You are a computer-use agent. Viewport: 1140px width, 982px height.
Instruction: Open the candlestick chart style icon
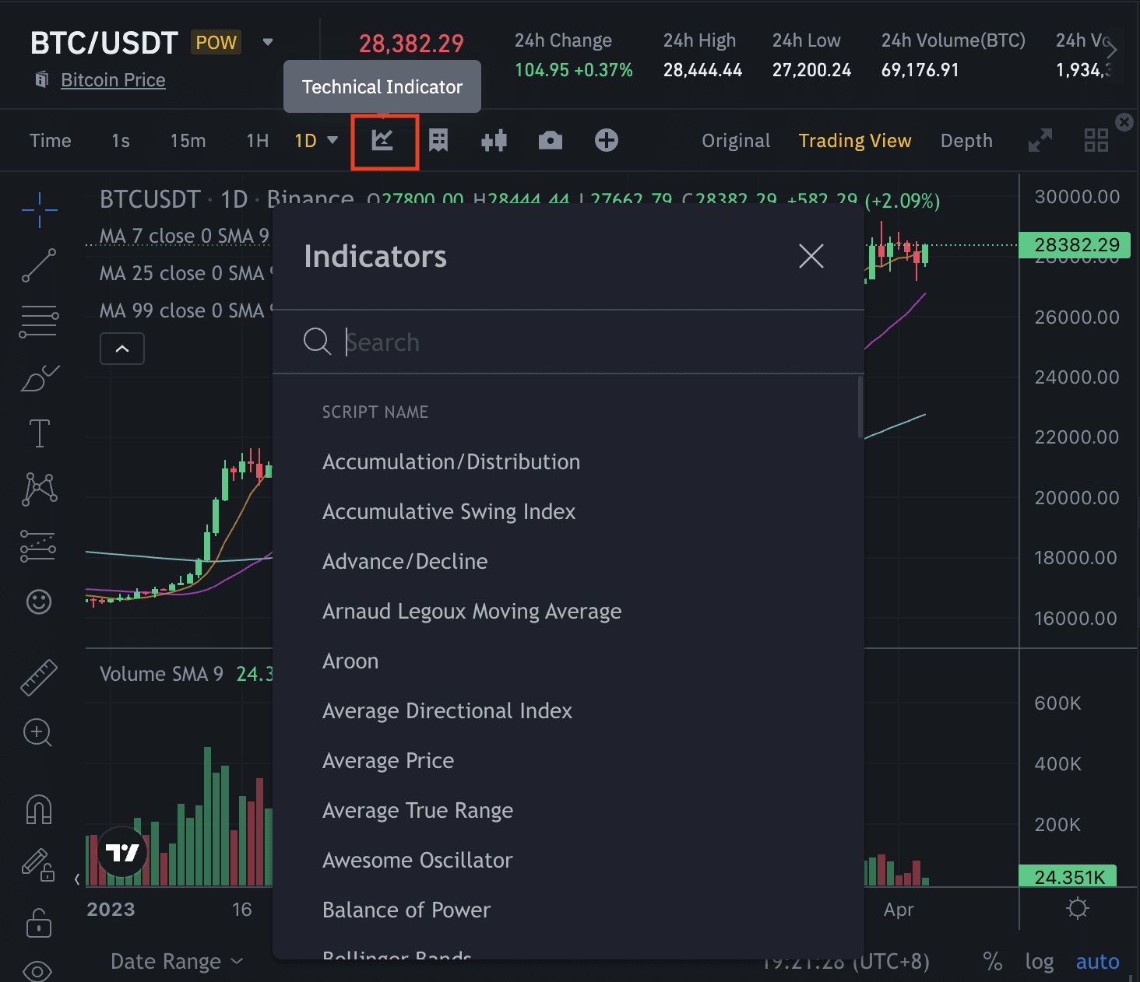click(494, 141)
